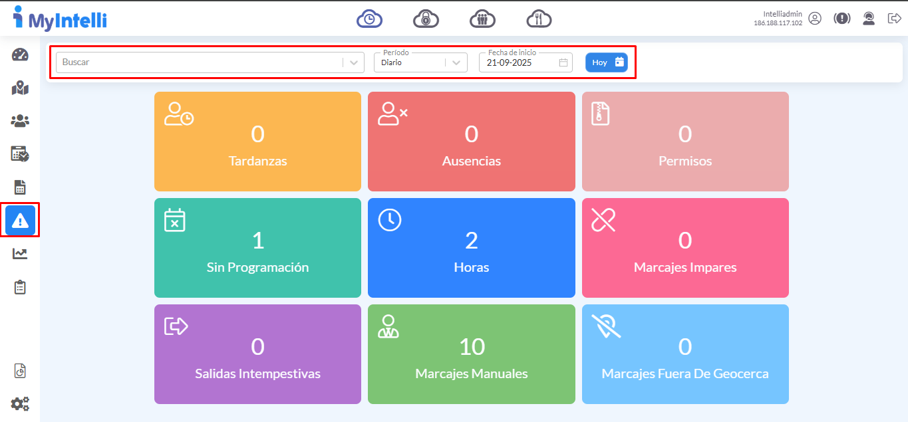Click the Hoy button
Screen dimensions: 908x422
606,62
